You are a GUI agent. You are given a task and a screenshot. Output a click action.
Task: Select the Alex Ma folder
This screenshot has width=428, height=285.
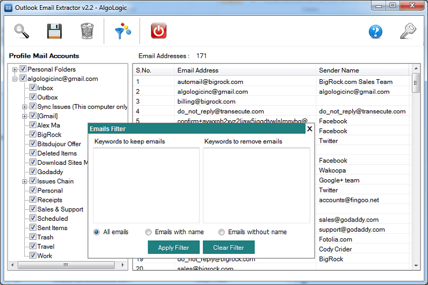click(x=49, y=125)
